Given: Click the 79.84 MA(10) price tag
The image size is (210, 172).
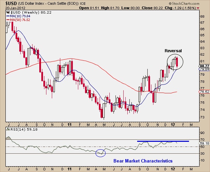Looking at the screenshot, I should [x=204, y=69].
